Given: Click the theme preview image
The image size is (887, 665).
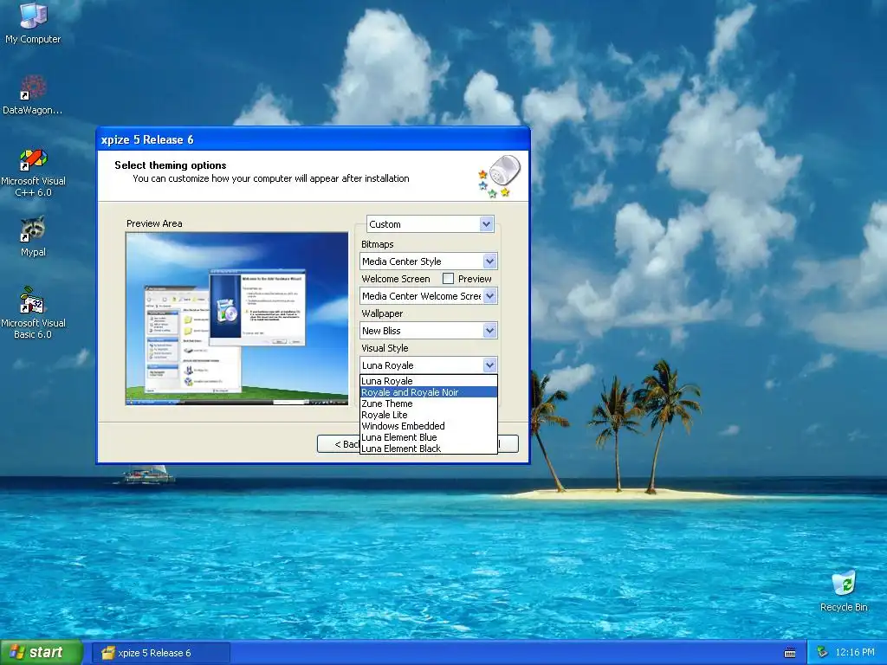Looking at the screenshot, I should [x=237, y=319].
